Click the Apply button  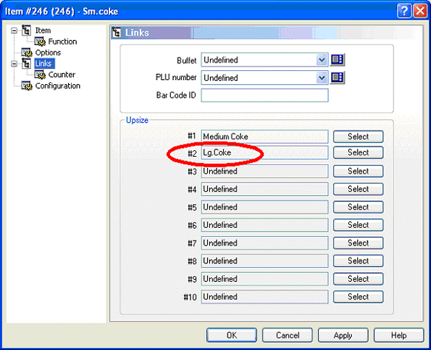pyautogui.click(x=343, y=335)
